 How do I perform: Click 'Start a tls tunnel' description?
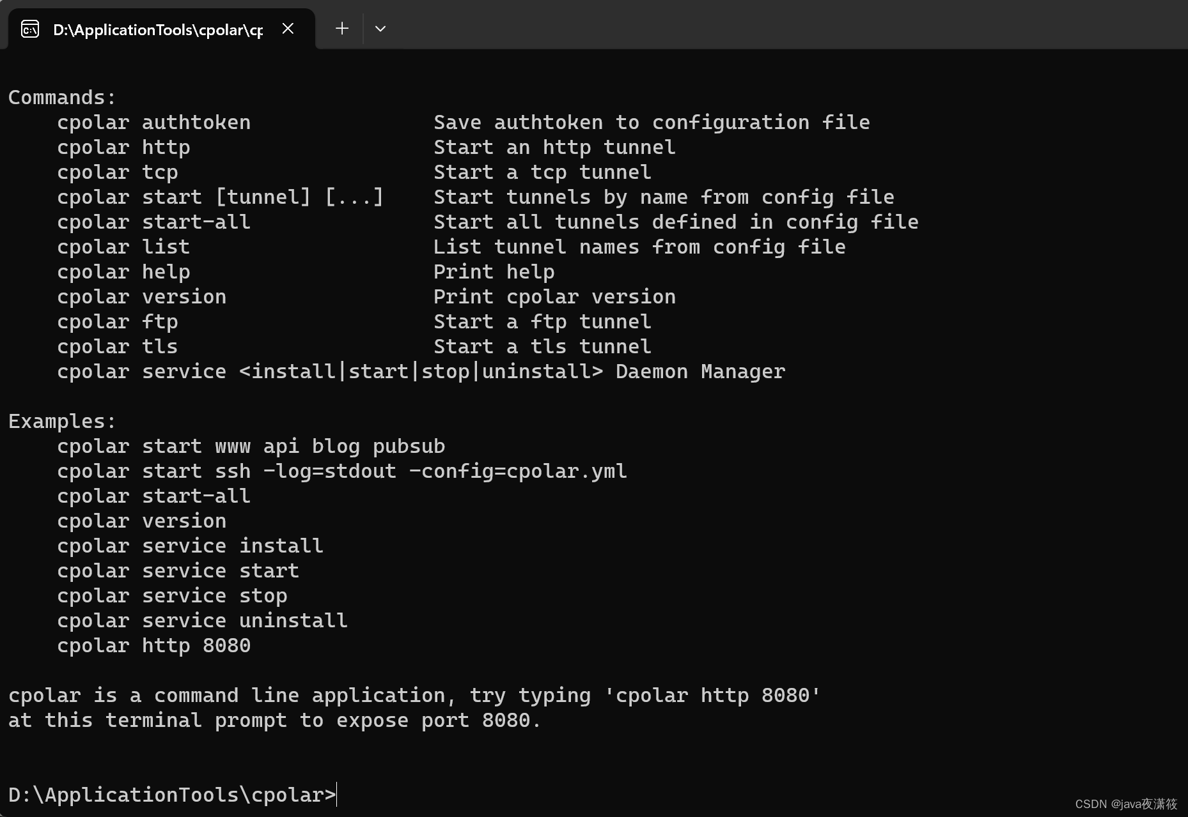pos(542,347)
